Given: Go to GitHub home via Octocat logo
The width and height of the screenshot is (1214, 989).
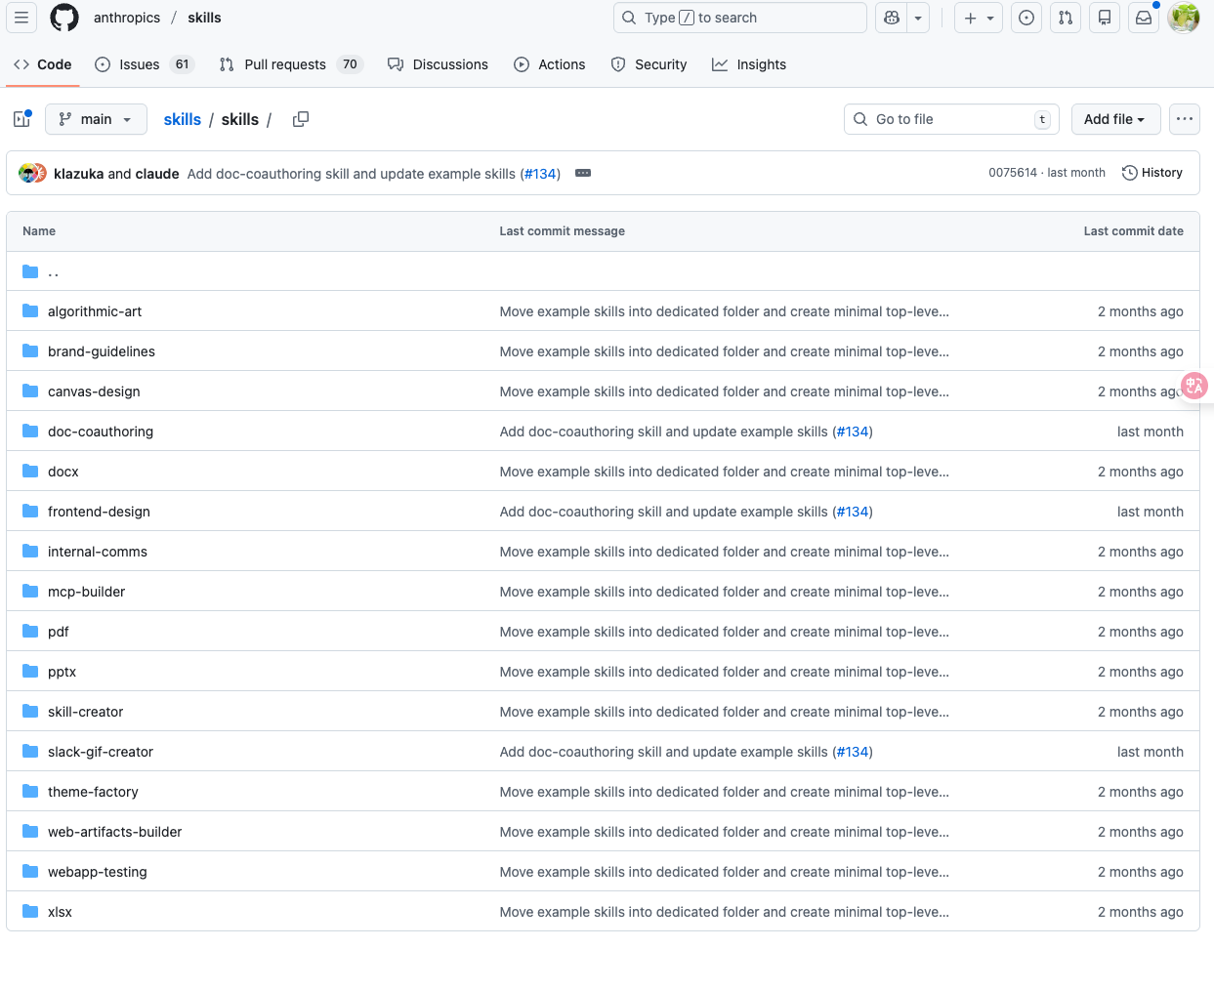Looking at the screenshot, I should [x=64, y=18].
